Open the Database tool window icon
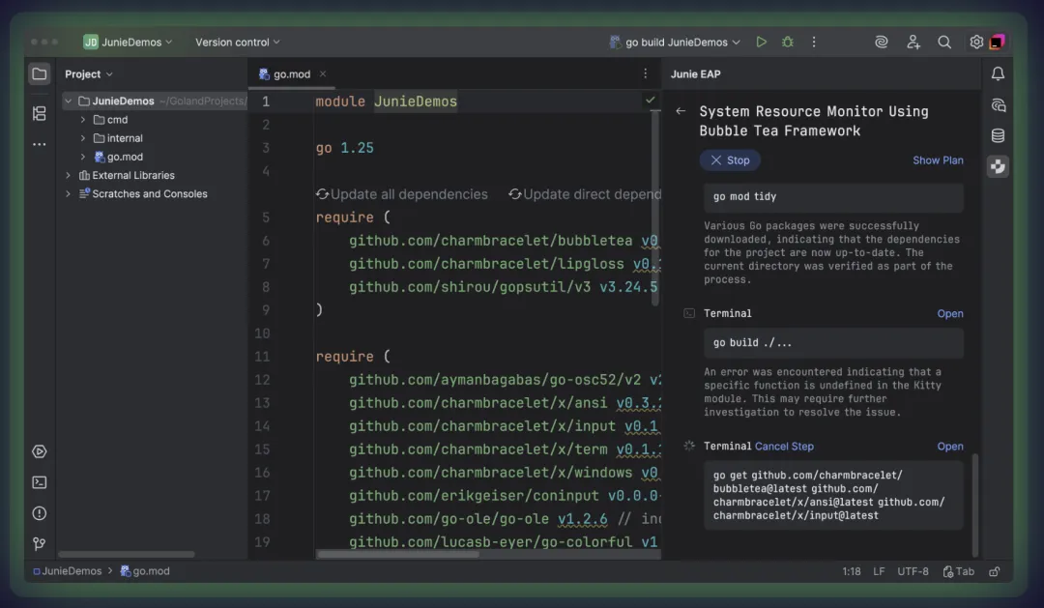This screenshot has height=608, width=1044. click(x=998, y=136)
